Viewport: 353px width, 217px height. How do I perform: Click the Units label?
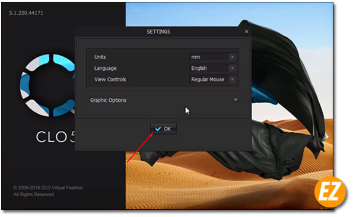100,57
